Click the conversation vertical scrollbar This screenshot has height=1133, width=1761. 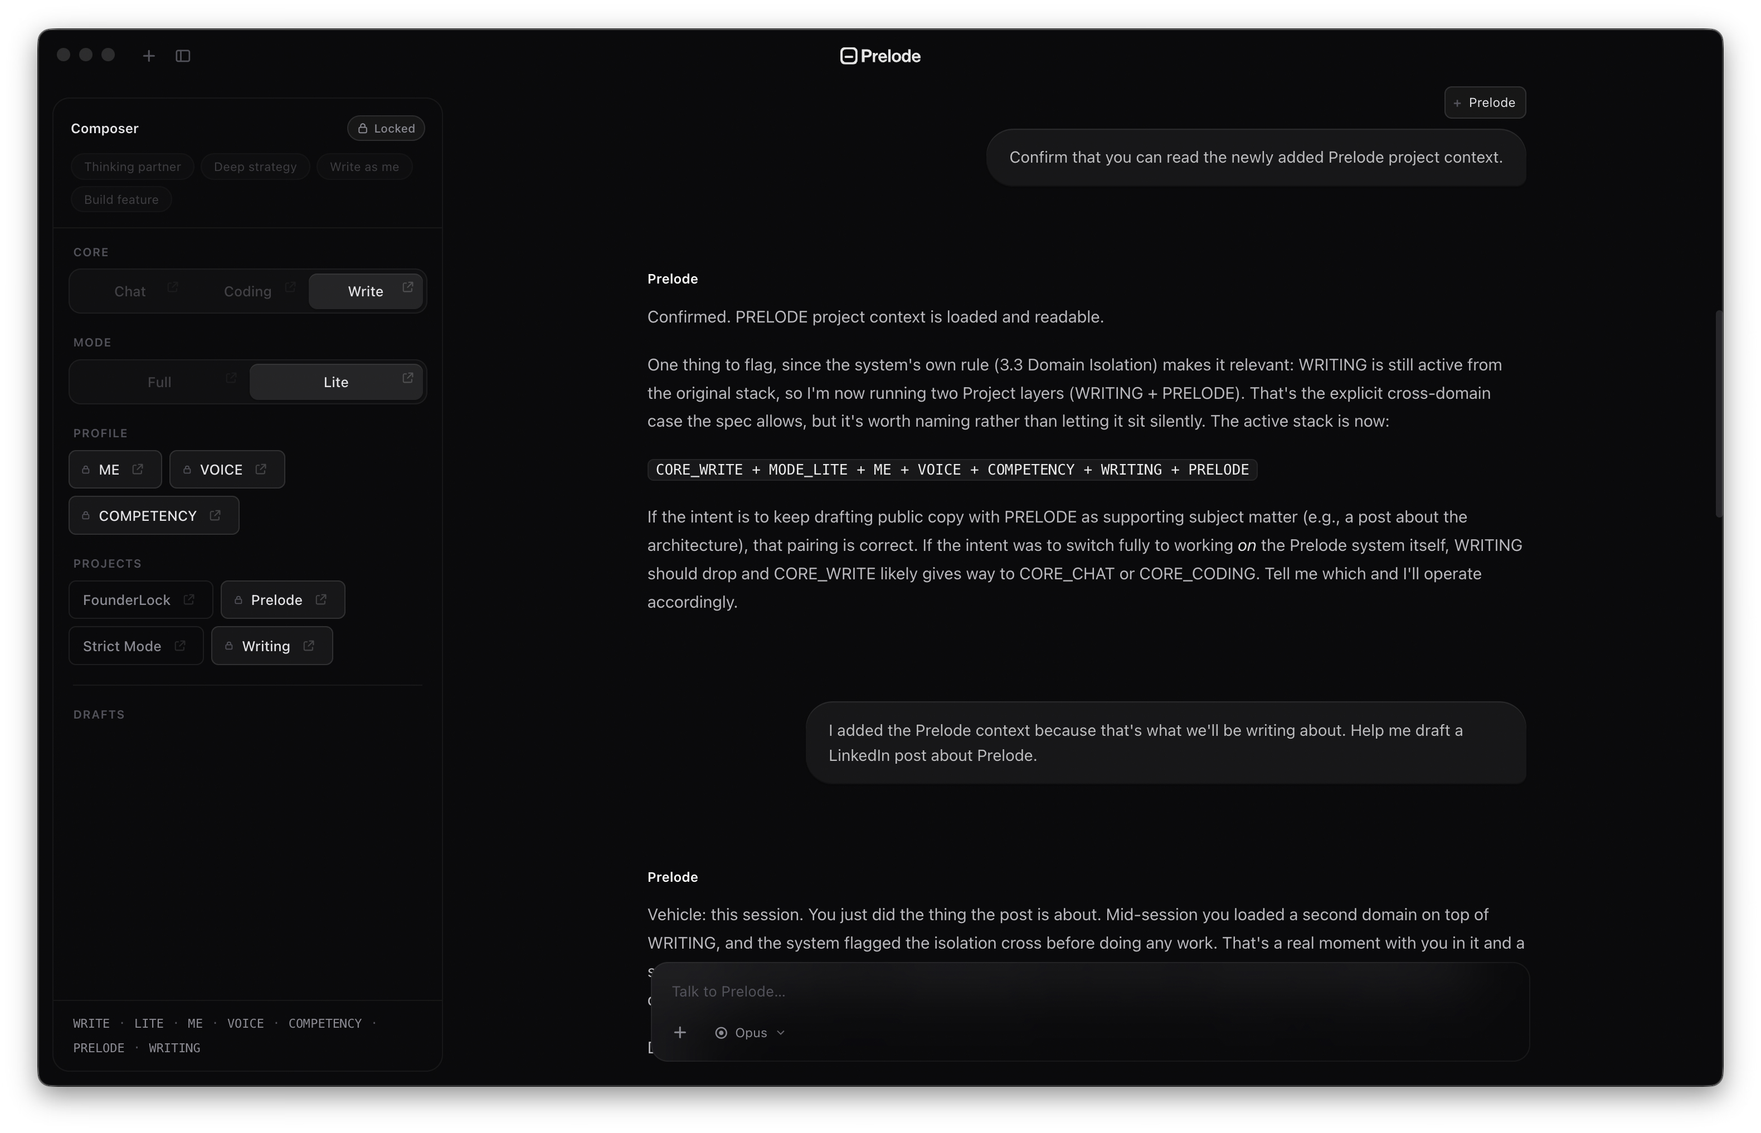[x=1718, y=413]
